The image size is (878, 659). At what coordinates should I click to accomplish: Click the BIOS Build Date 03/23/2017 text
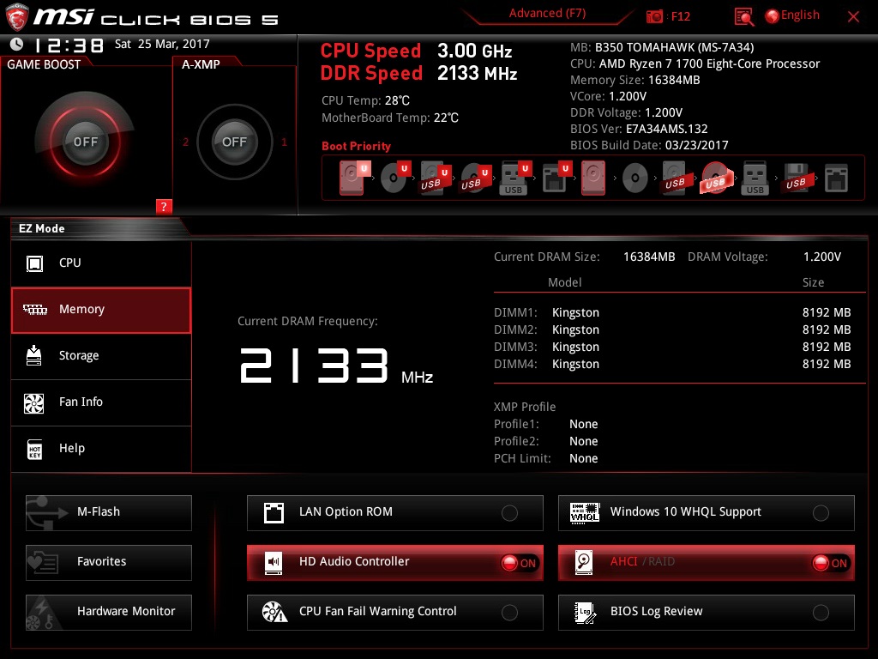click(x=649, y=145)
